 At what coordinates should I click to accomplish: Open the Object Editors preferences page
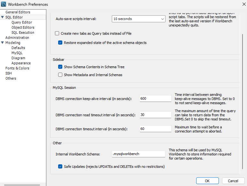[23, 27]
